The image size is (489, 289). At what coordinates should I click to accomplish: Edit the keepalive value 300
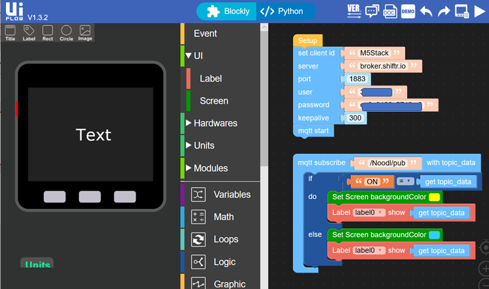click(x=355, y=118)
